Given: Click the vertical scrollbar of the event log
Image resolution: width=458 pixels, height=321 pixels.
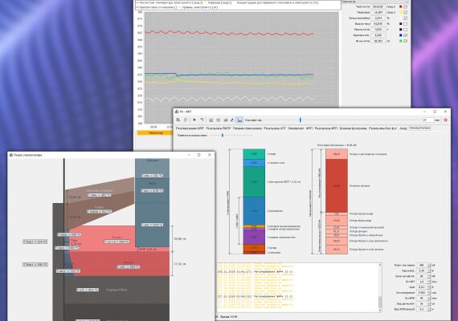Looking at the screenshot, I should click(380, 287).
